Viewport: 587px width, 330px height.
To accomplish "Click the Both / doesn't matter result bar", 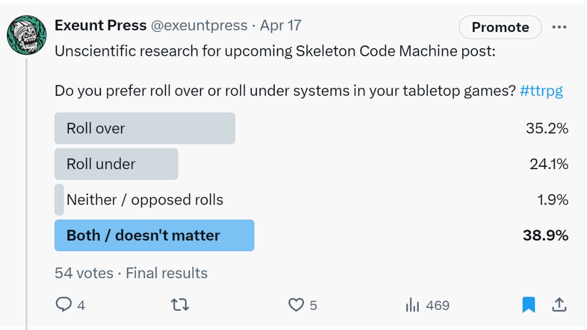I will click(x=155, y=235).
